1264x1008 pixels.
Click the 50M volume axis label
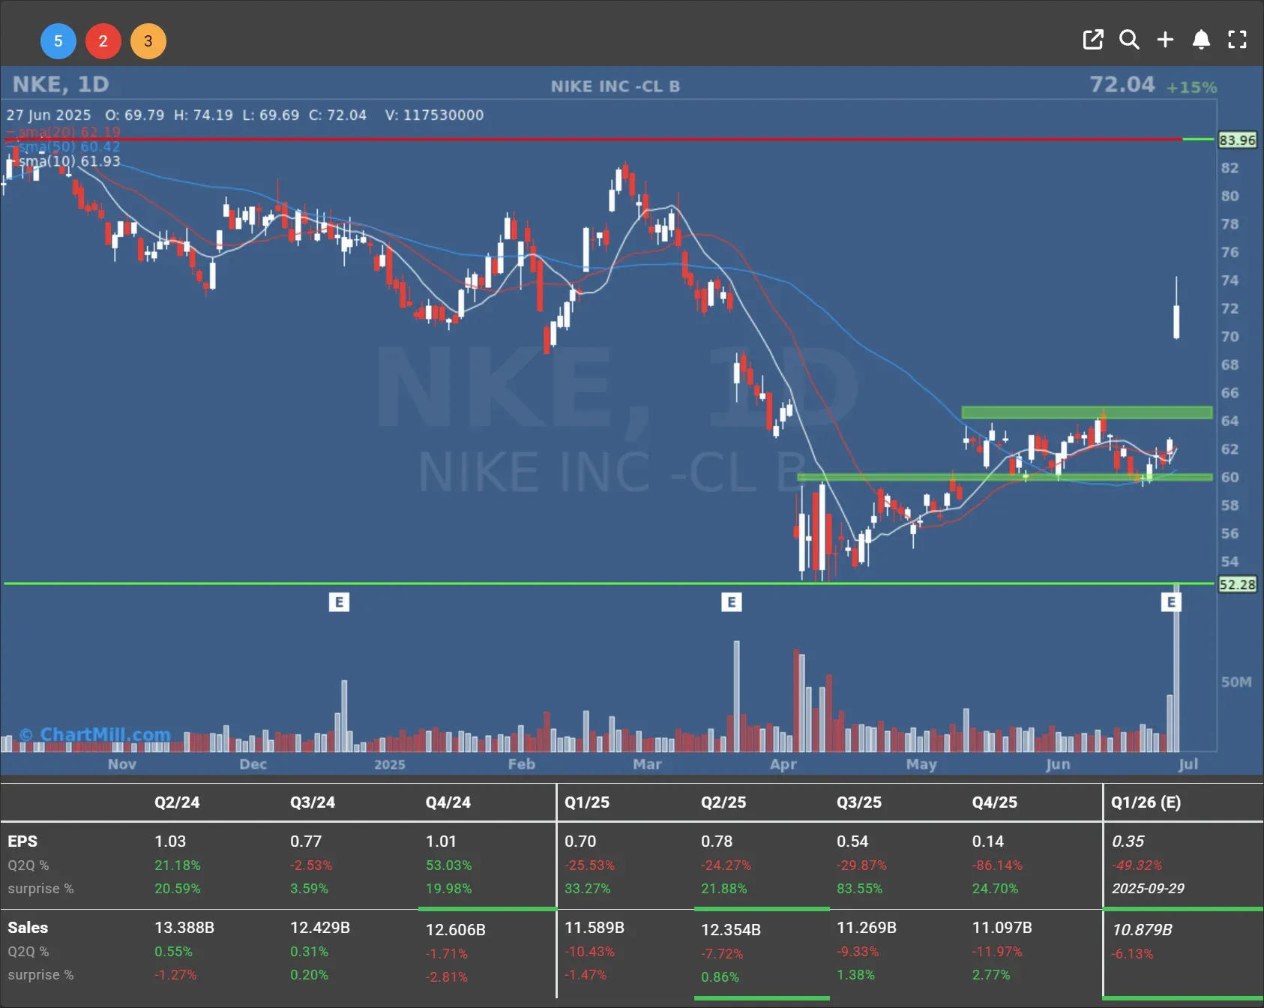(x=1236, y=682)
